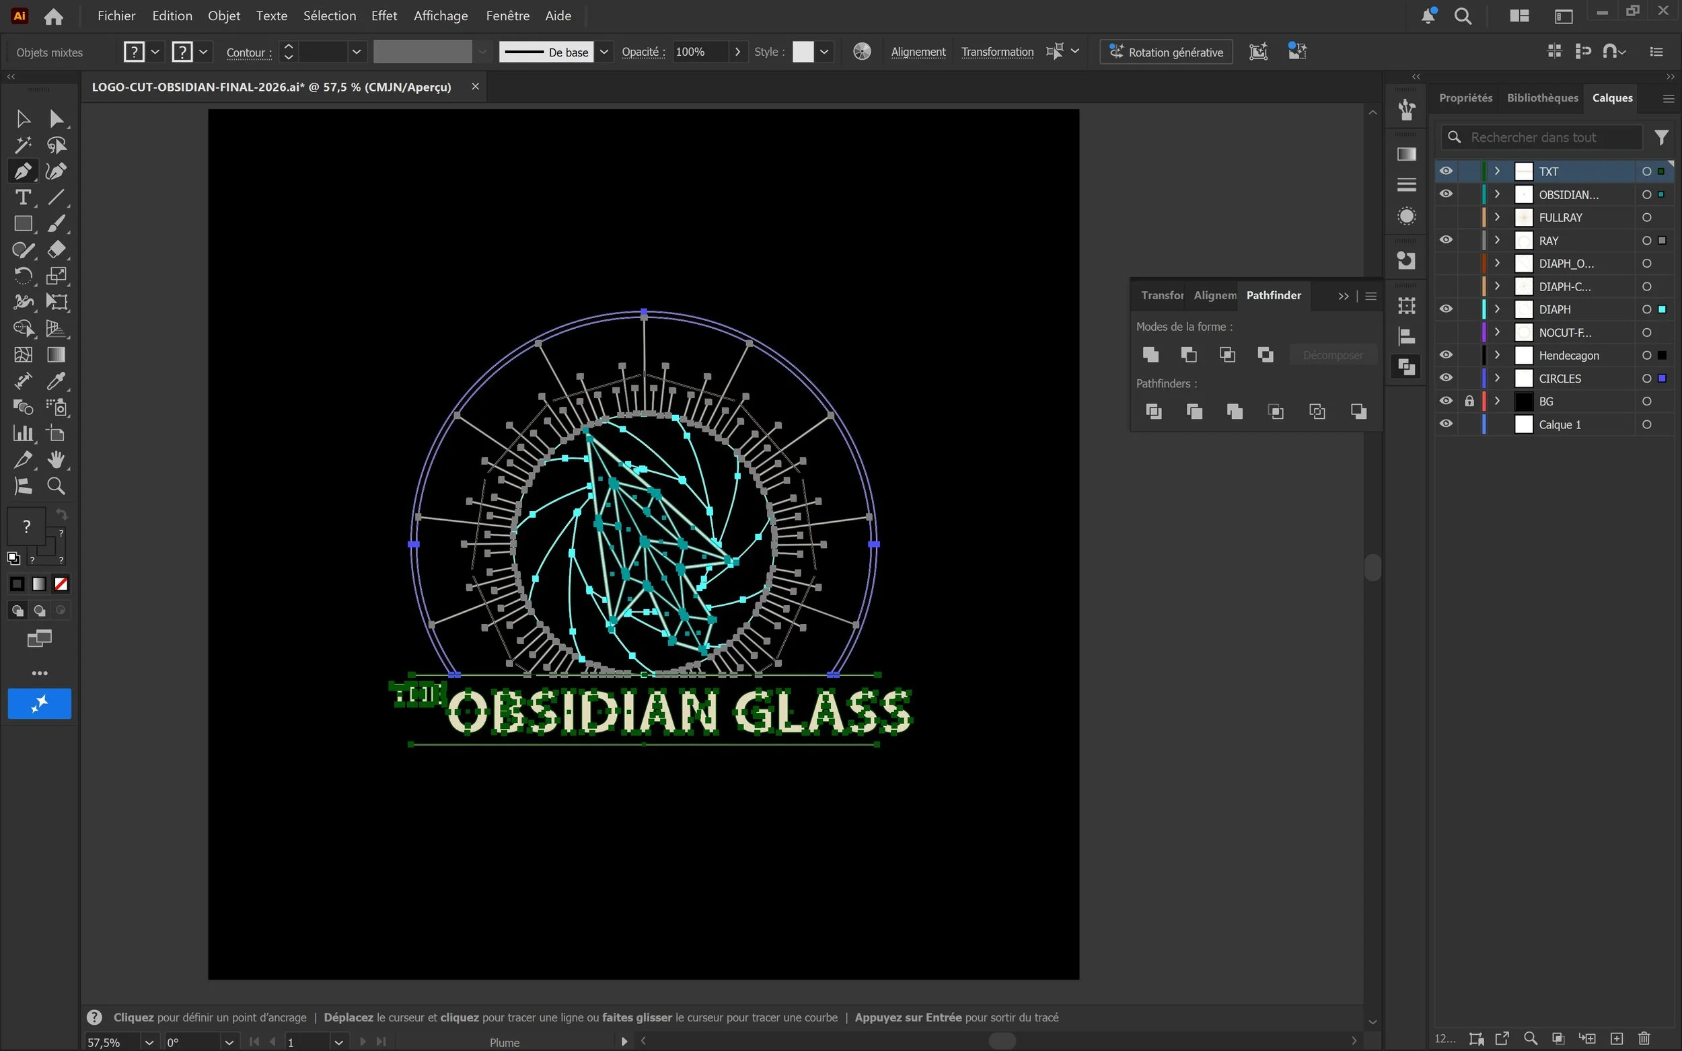This screenshot has width=1682, height=1051.
Task: Click the Style swatch in control bar
Action: pos(803,52)
